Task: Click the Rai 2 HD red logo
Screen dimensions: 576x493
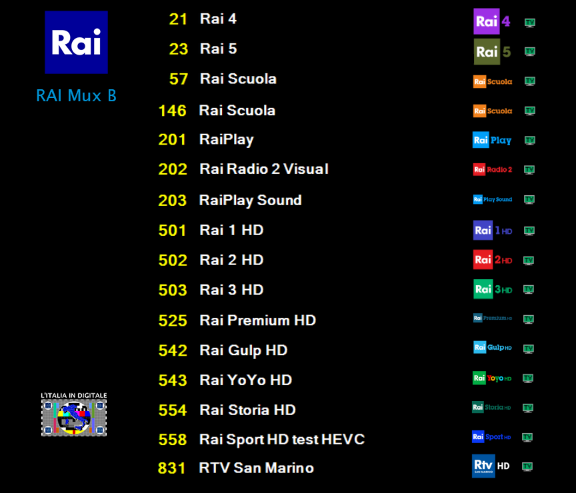Action: (492, 260)
